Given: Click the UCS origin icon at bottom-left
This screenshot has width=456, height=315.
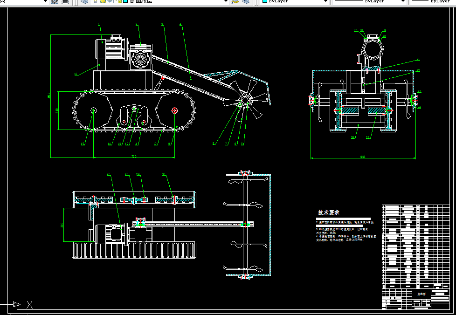Looking at the screenshot, I should click(x=17, y=305).
